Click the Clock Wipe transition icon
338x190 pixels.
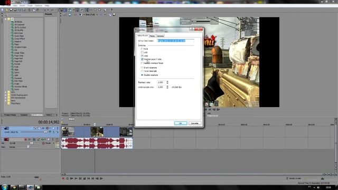(12, 36)
